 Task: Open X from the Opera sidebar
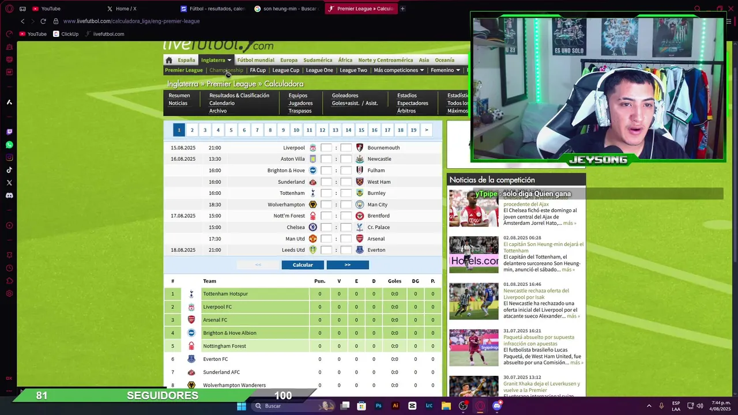point(9,183)
